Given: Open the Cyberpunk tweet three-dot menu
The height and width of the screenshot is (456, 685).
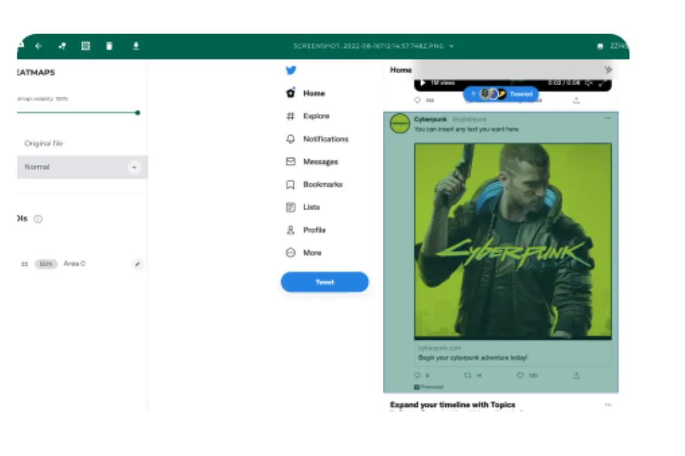Looking at the screenshot, I should click(607, 118).
